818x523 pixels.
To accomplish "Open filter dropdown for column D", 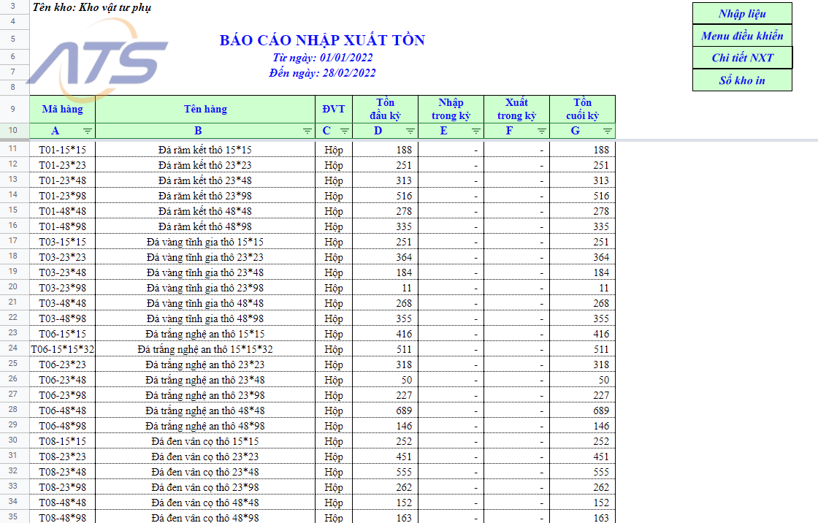I will pos(410,131).
